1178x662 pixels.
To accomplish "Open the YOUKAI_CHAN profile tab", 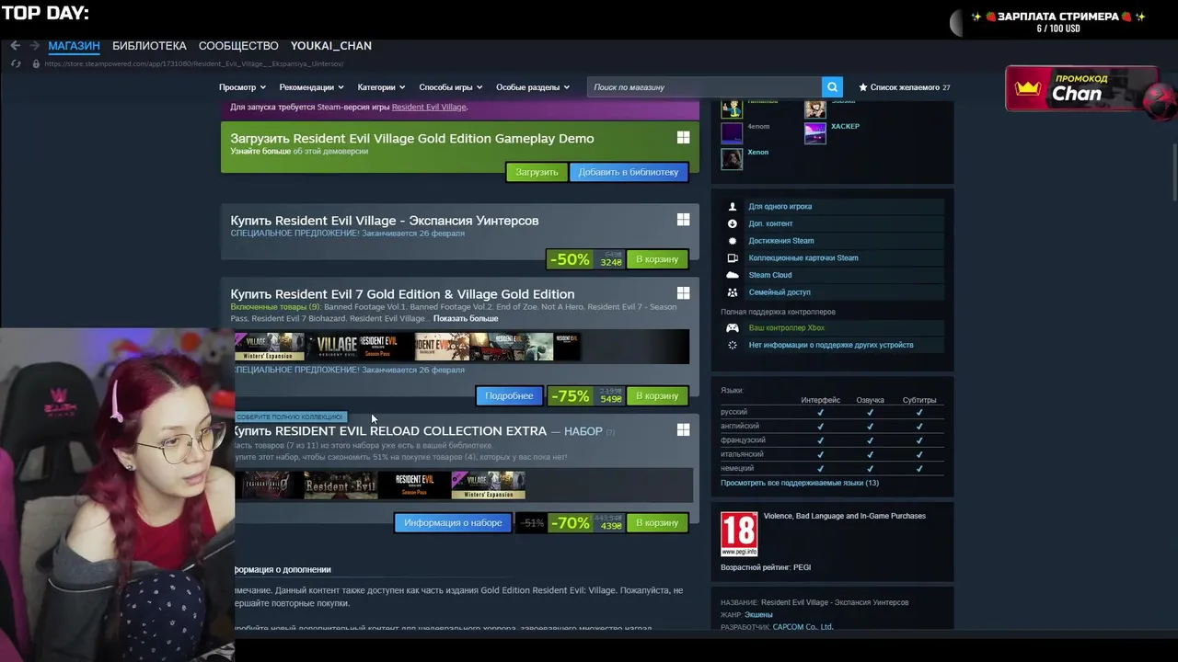I will [x=331, y=46].
